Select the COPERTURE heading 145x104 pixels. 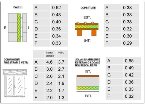click(x=88, y=8)
